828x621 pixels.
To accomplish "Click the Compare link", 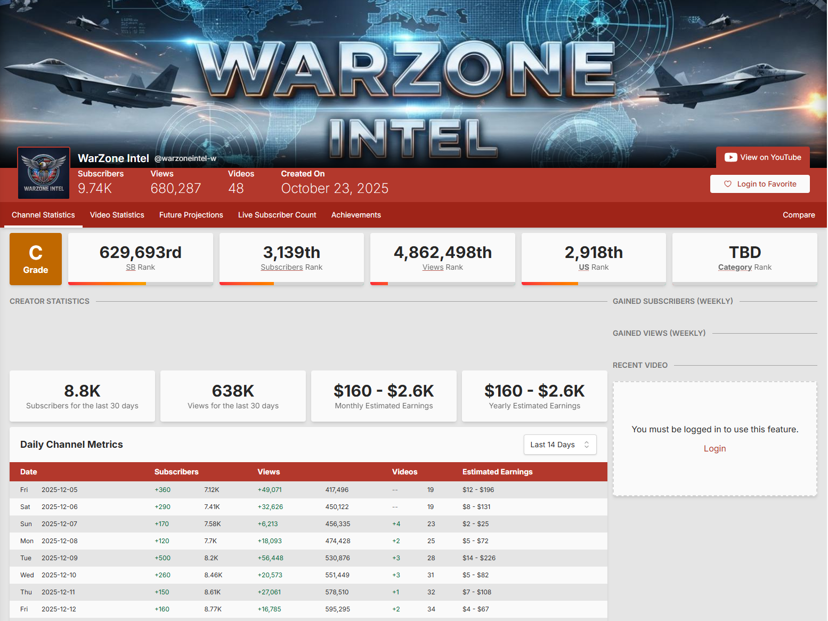I will pos(799,215).
